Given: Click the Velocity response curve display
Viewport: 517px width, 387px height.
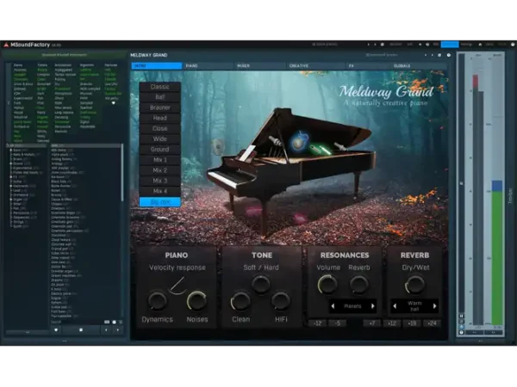Looking at the screenshot, I should click(x=178, y=286).
